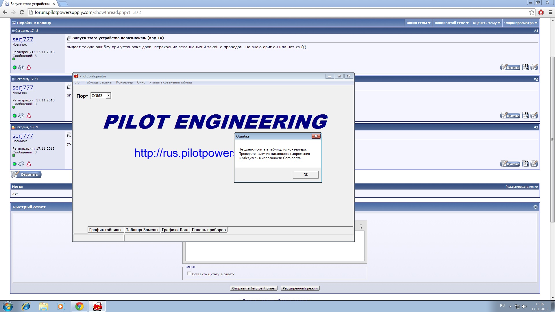Click the page vertical scrollbar thumb
Screen dimensions: 555x312
552,139
